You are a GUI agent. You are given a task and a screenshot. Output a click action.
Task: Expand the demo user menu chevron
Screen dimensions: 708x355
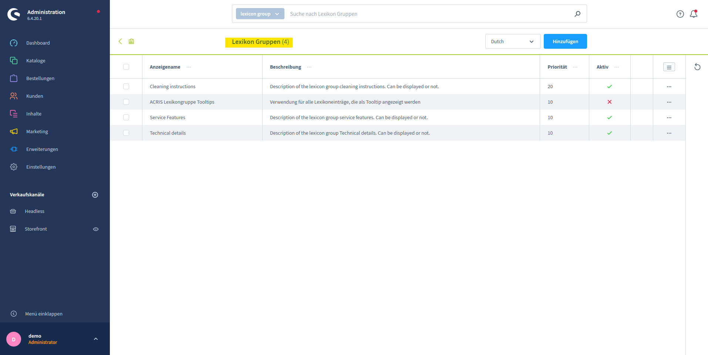[96, 339]
